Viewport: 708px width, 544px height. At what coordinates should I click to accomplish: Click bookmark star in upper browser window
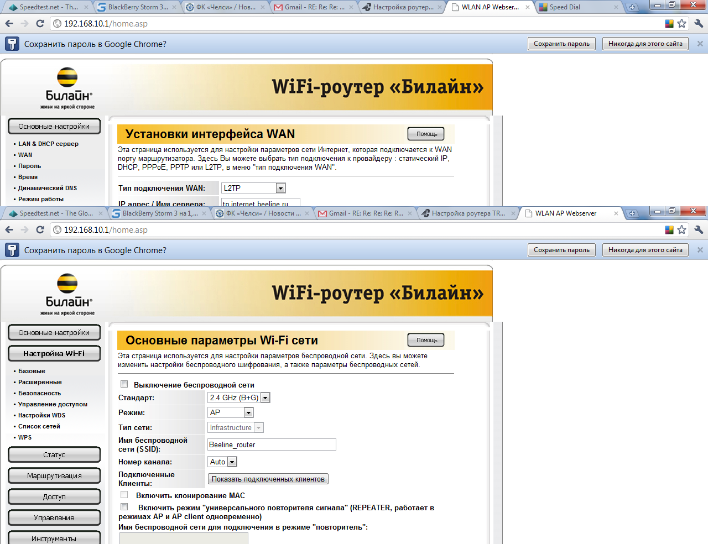(681, 23)
